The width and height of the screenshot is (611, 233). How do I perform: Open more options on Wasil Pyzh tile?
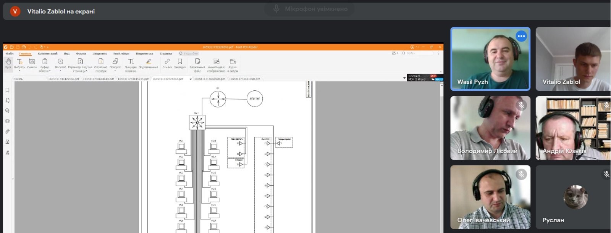tap(521, 36)
